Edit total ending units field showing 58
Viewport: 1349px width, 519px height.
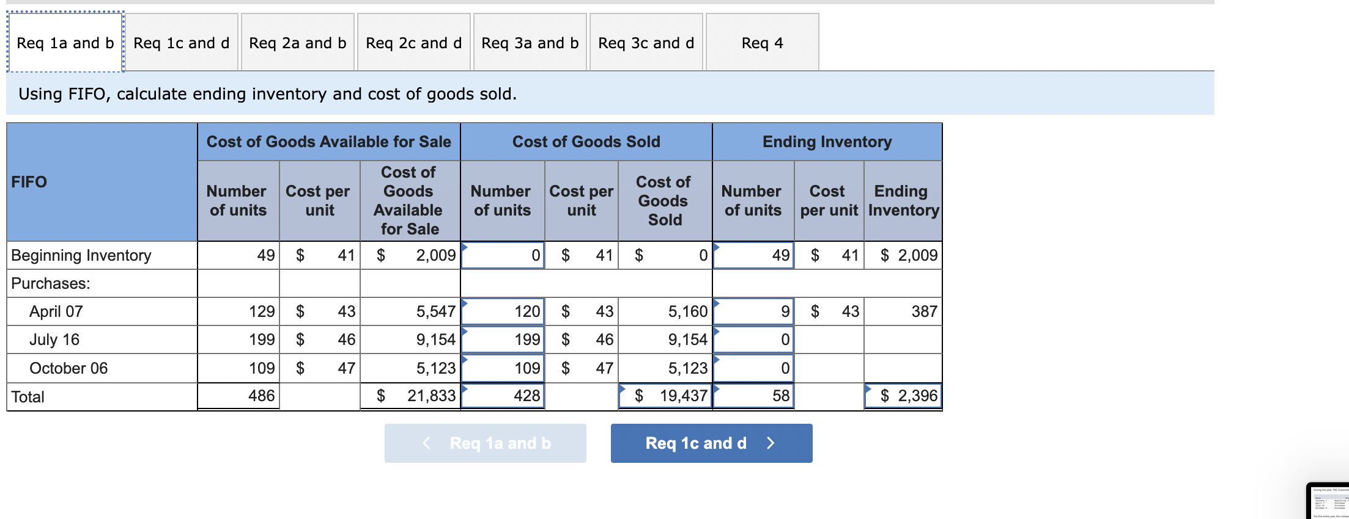753,396
